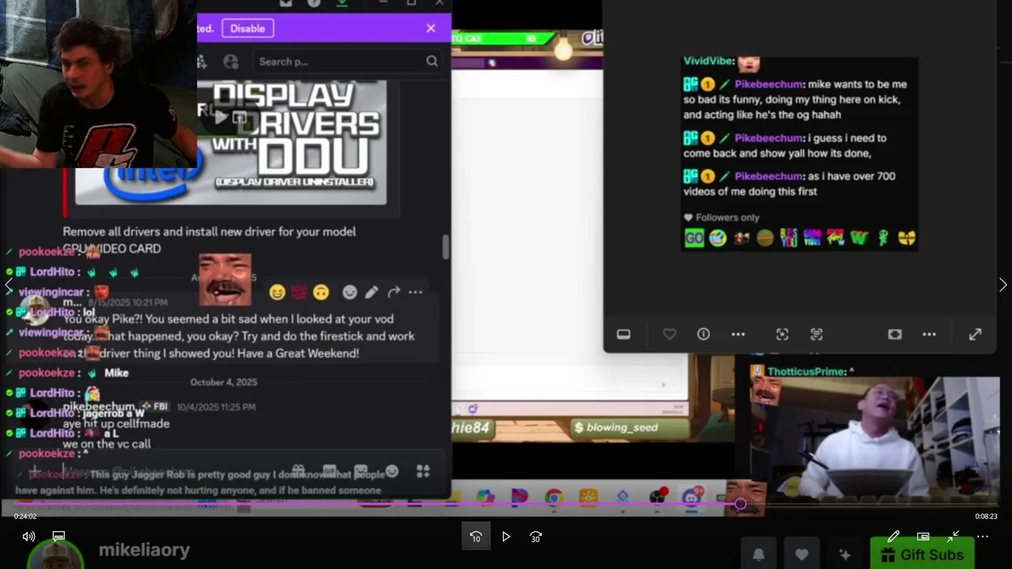Expand the popup window with diagonal arrows

pyautogui.click(x=976, y=334)
